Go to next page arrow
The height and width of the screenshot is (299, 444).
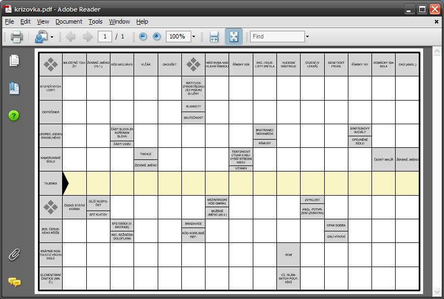[x=88, y=36]
